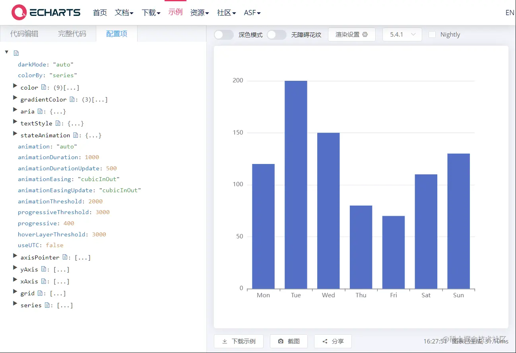Click the 分享 share button

coord(333,341)
